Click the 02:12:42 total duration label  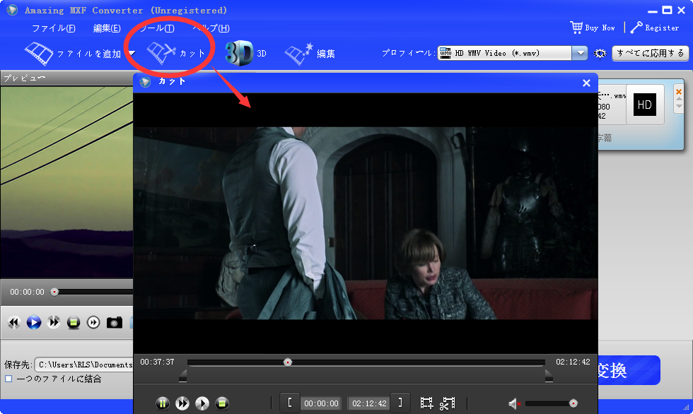573,362
